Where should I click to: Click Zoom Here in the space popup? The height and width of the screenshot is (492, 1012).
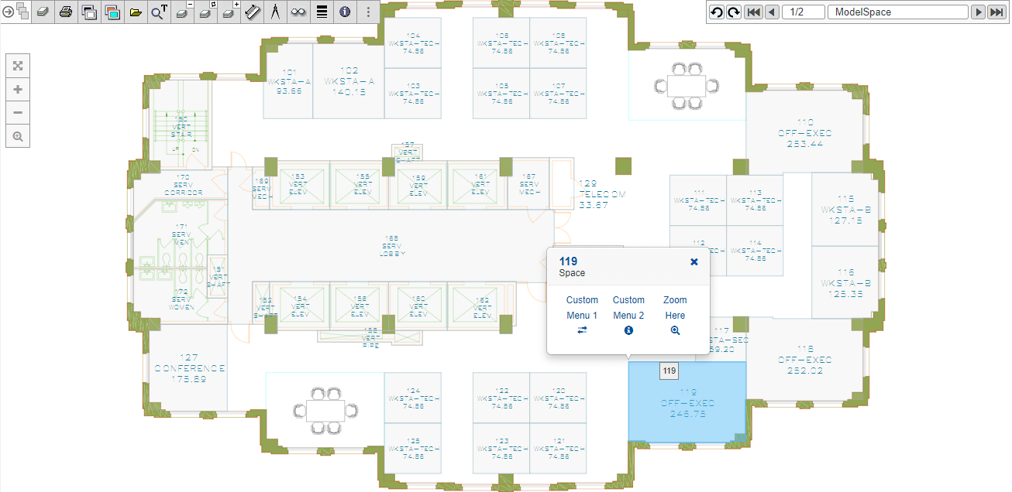click(675, 315)
